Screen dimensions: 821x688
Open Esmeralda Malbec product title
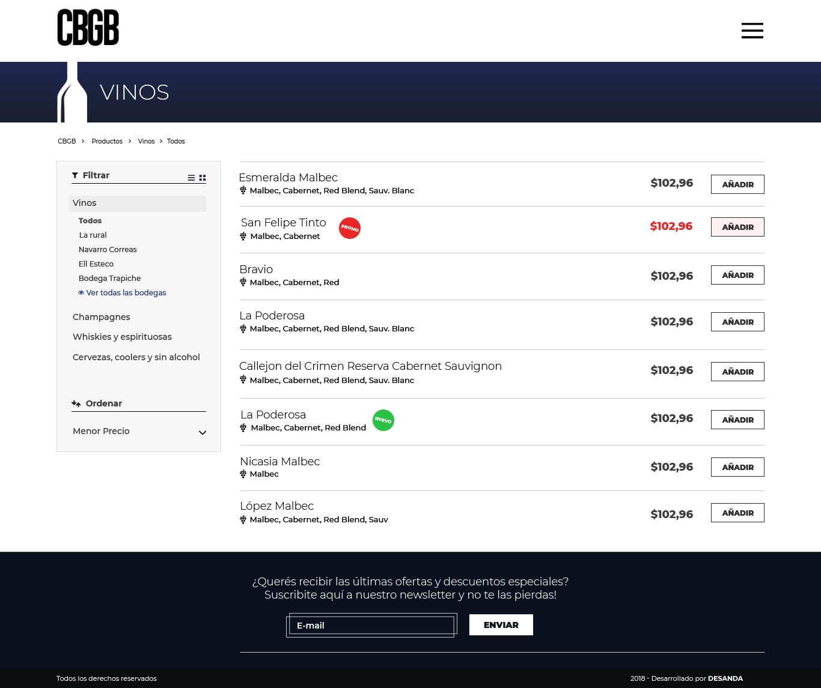coord(288,178)
